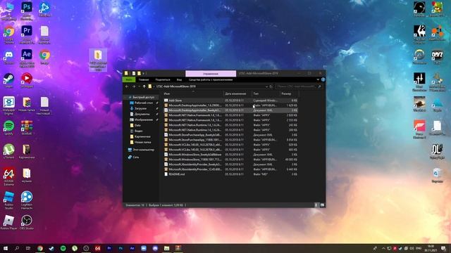The height and width of the screenshot is (253, 451).
Task: Sort files by Name column header
Action: click(192, 93)
